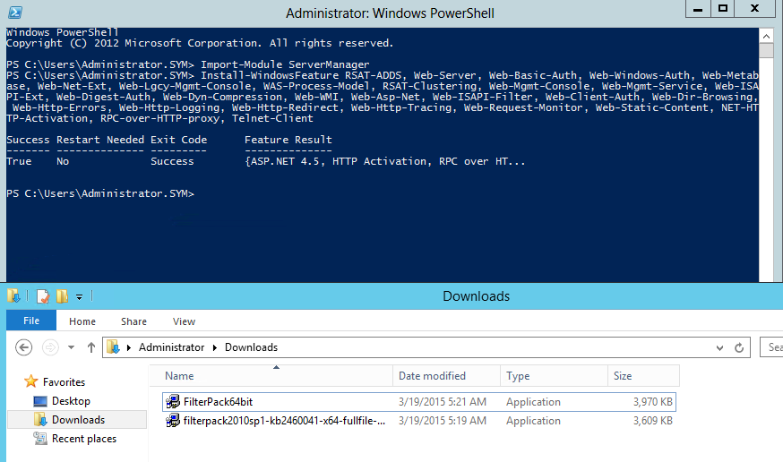Minimize the PowerShell window
783x462 pixels.
[698, 9]
